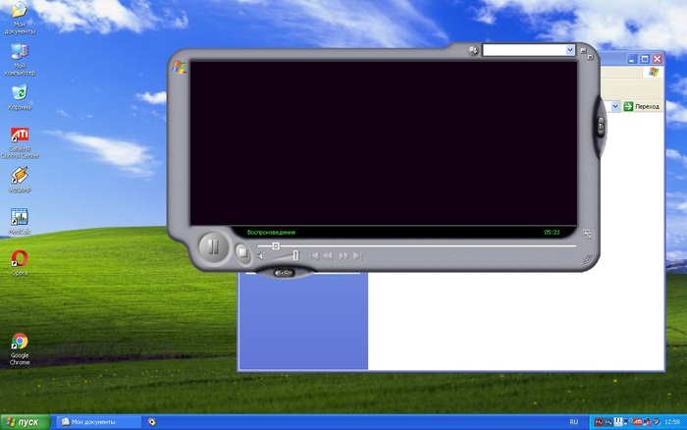Click the Windows flag logo in Explorer window
Viewport: 687px width, 430px height.
pyautogui.click(x=654, y=72)
